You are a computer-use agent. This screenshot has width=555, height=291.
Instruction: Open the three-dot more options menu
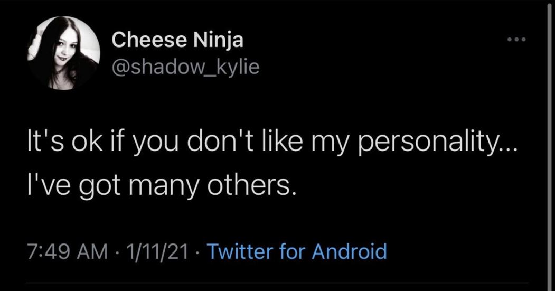pos(516,40)
